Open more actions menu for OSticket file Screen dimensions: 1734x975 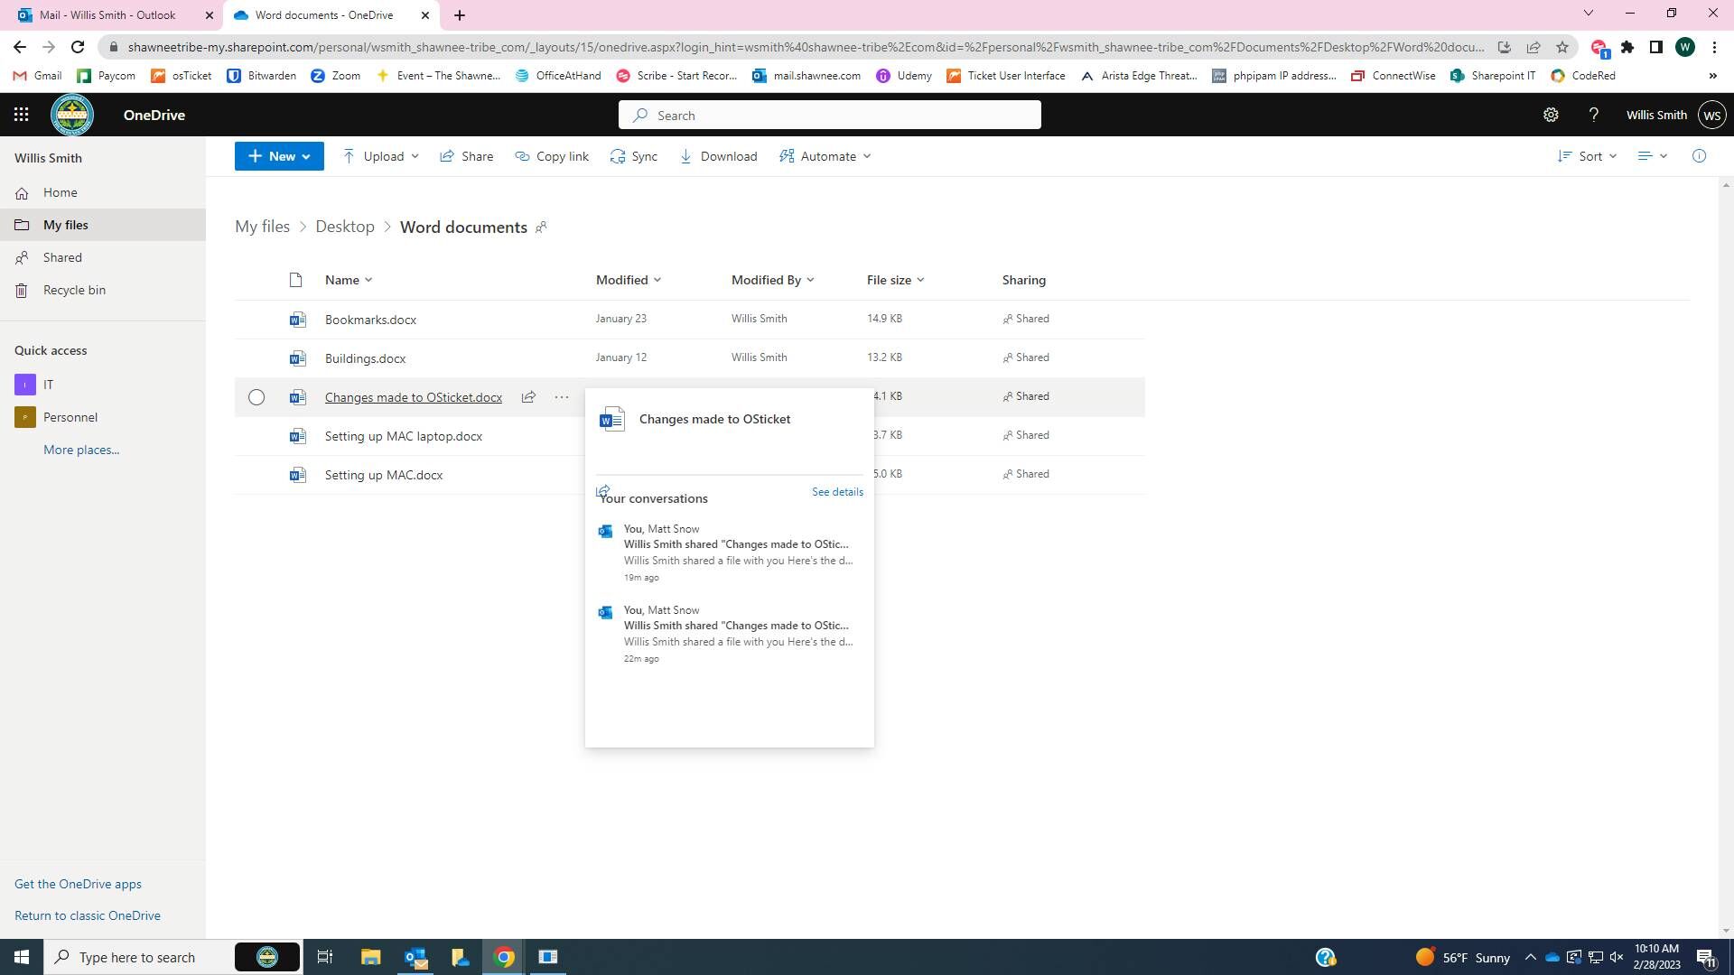click(561, 397)
